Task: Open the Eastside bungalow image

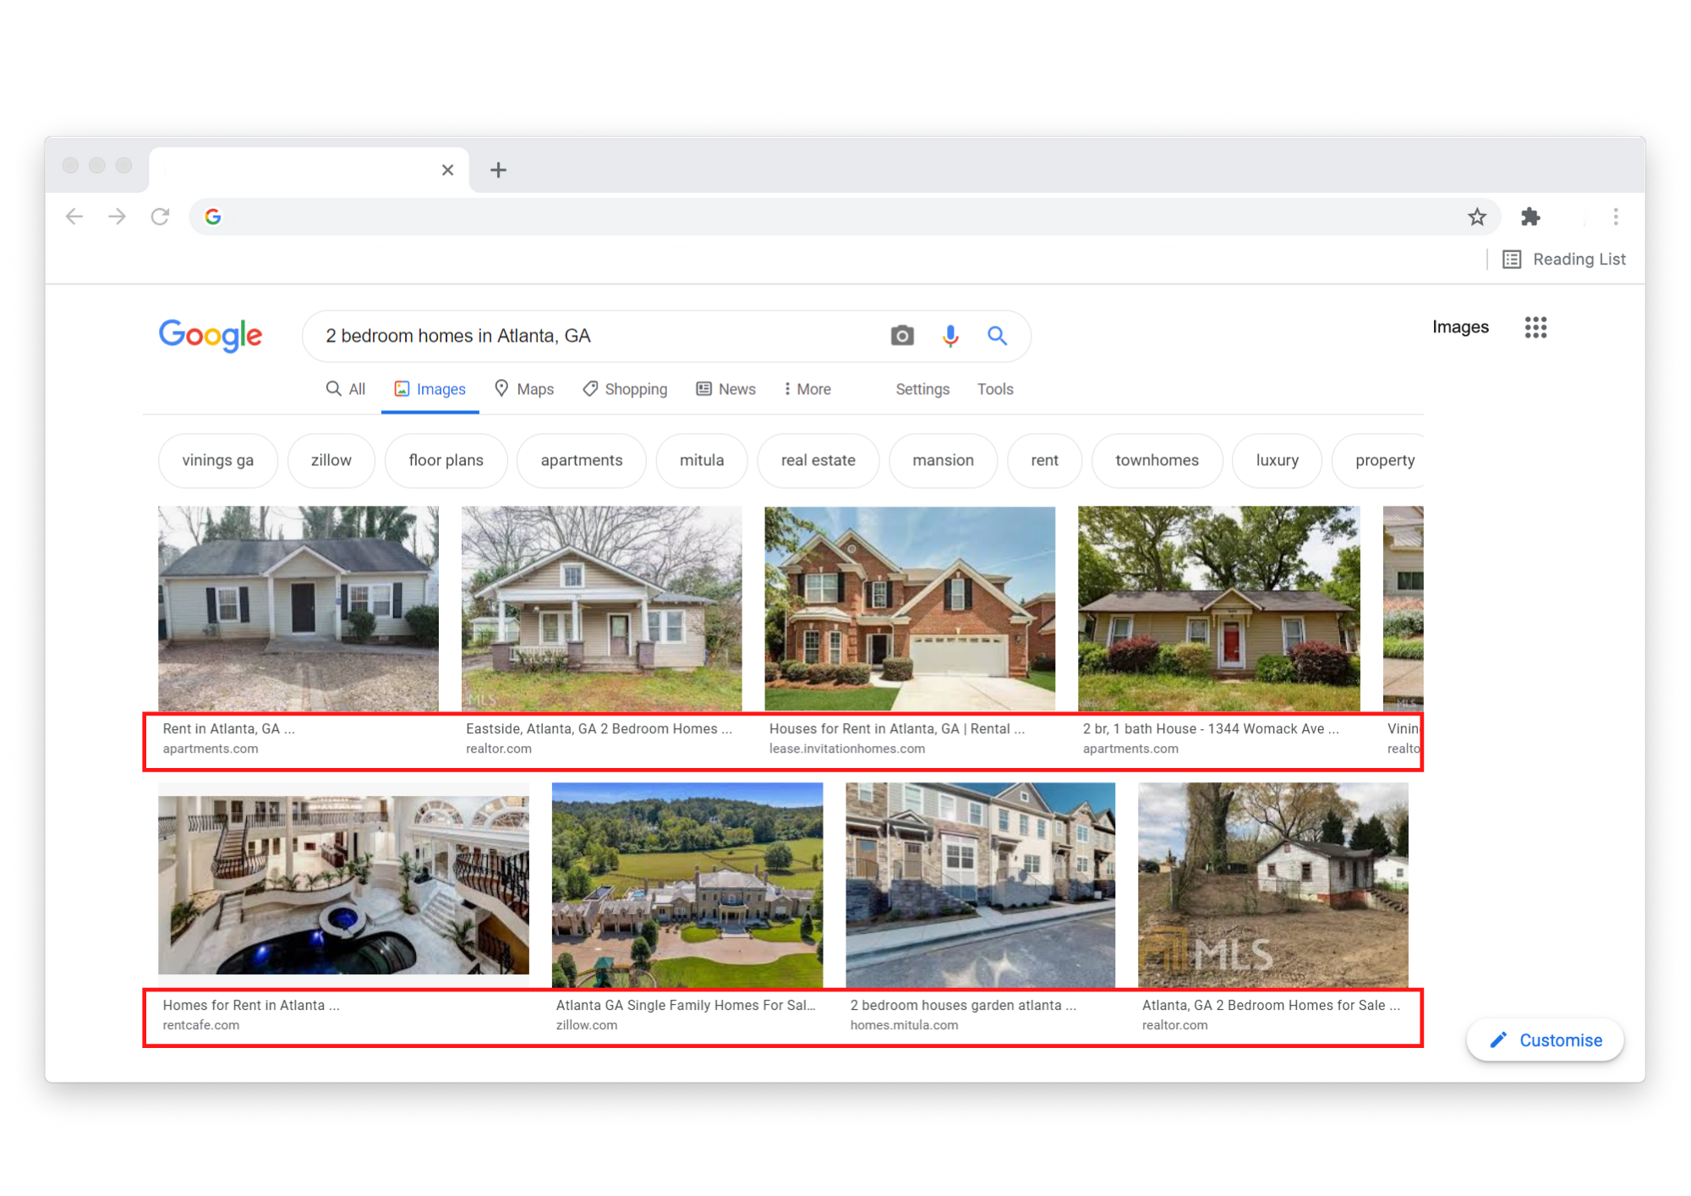Action: pyautogui.click(x=601, y=608)
